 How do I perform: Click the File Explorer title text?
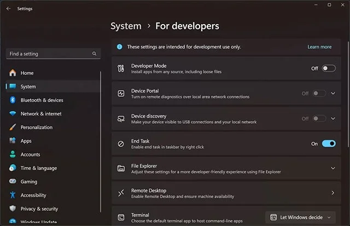click(144, 166)
